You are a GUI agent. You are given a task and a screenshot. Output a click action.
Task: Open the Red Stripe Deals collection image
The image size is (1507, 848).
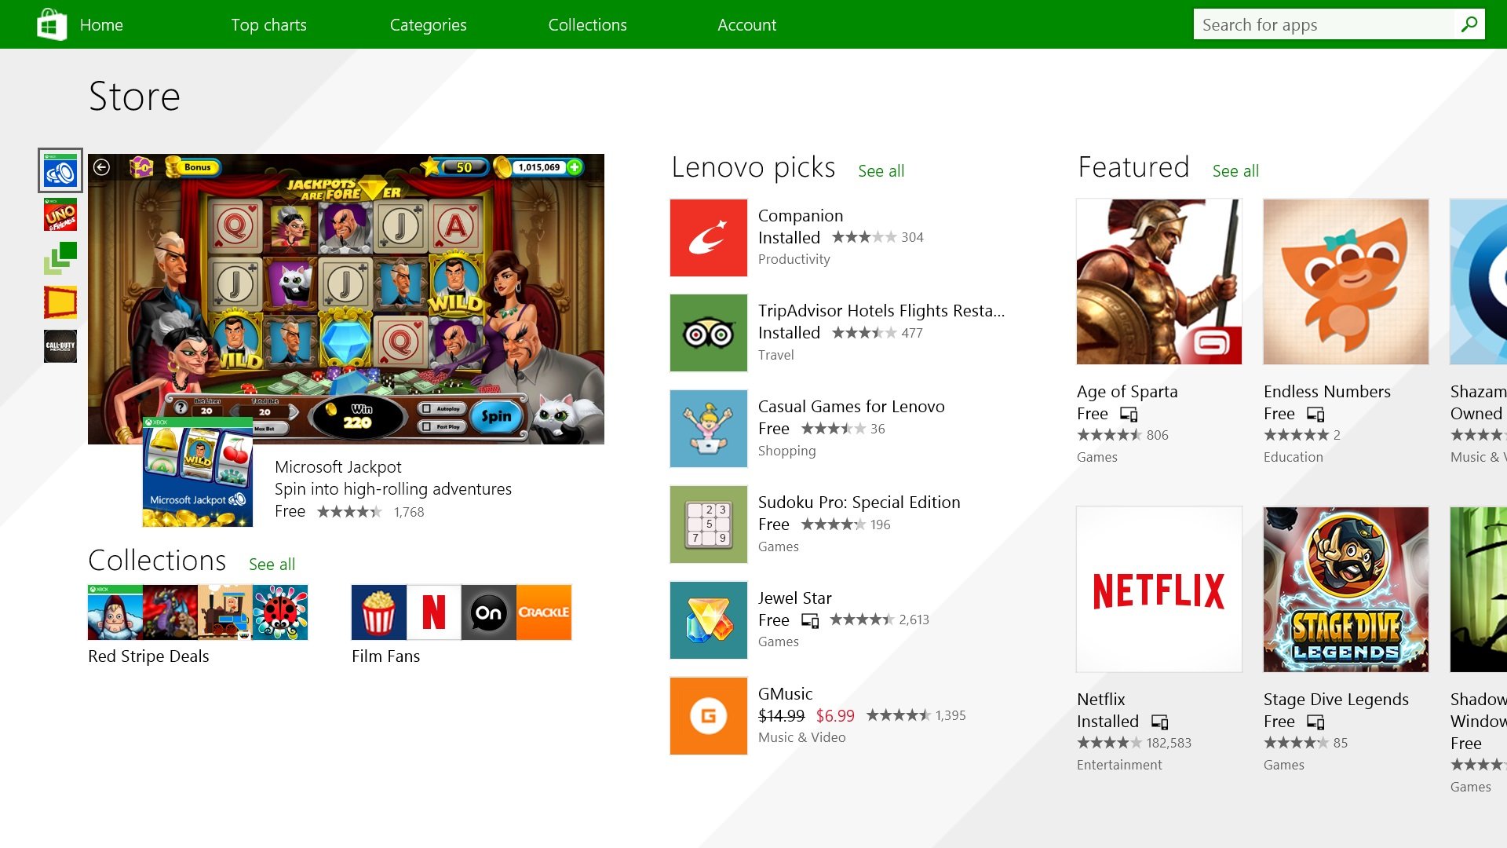(x=198, y=612)
